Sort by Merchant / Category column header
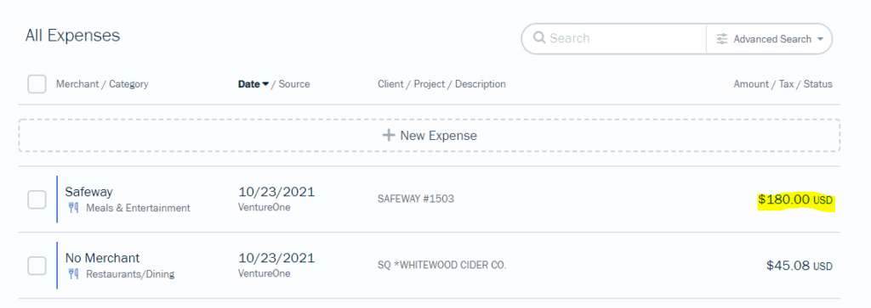871x308 pixels. (x=102, y=84)
